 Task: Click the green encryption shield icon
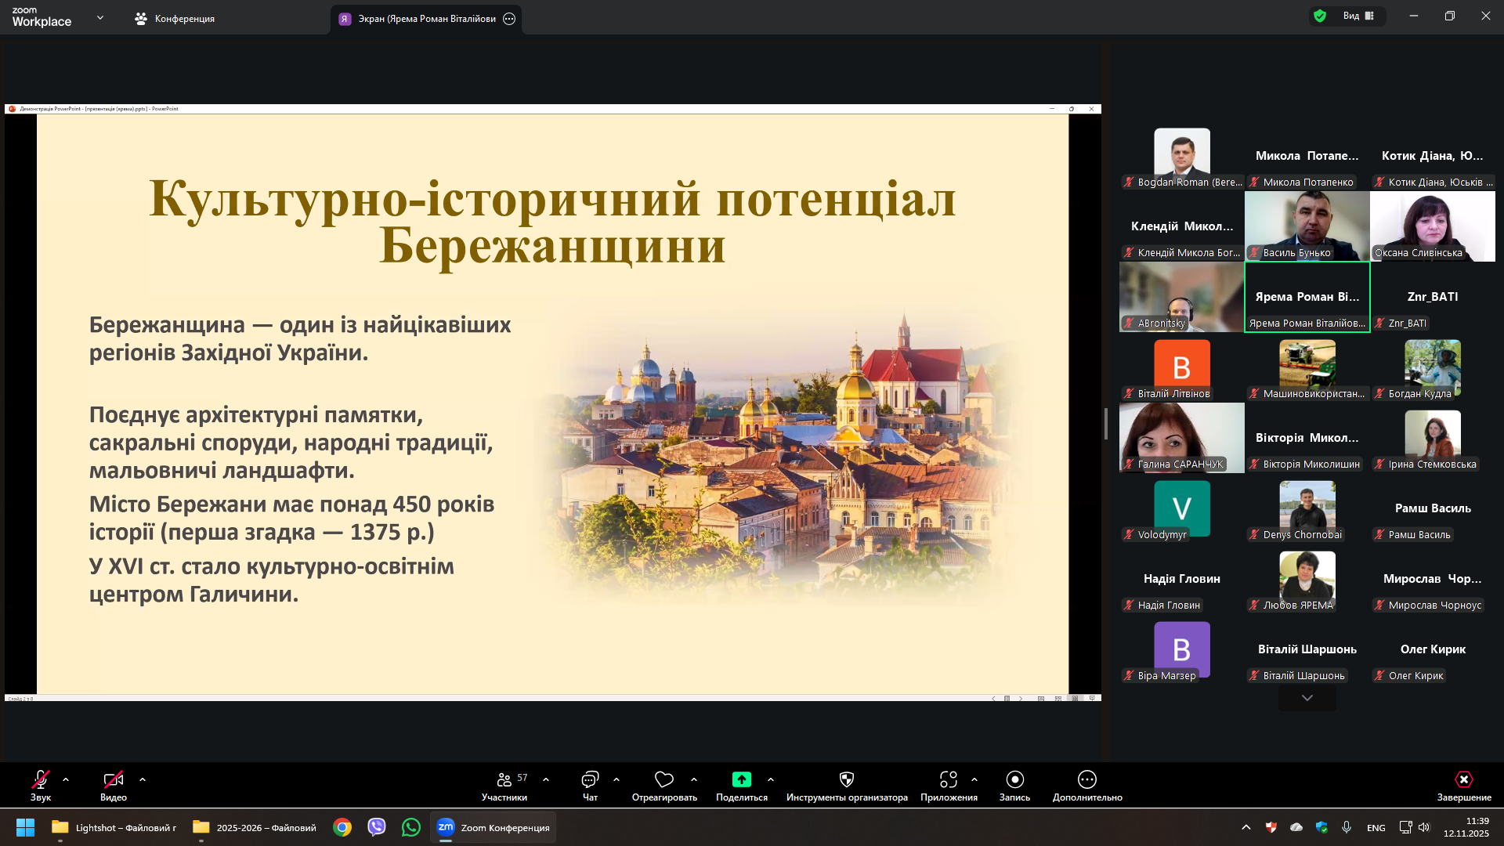point(1320,16)
